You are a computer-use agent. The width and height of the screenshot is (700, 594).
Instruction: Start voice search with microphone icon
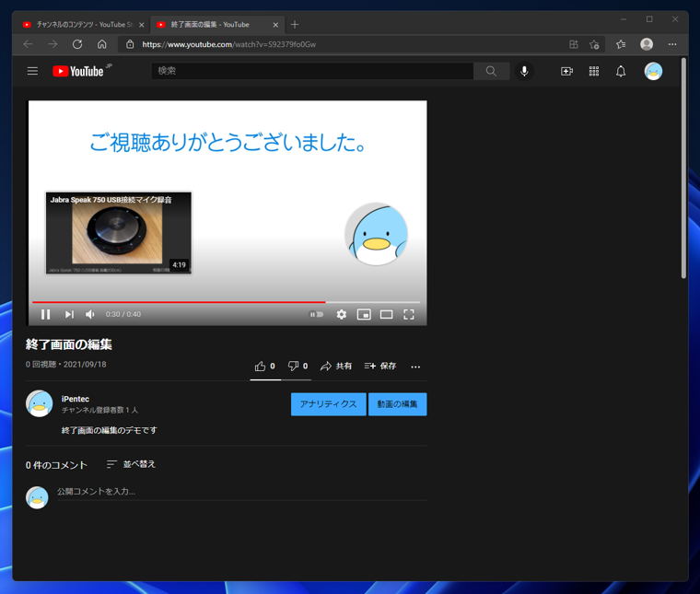click(x=524, y=71)
